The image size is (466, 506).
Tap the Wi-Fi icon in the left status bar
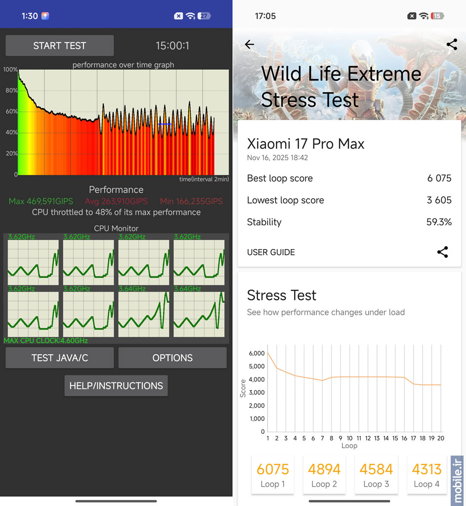[190, 16]
